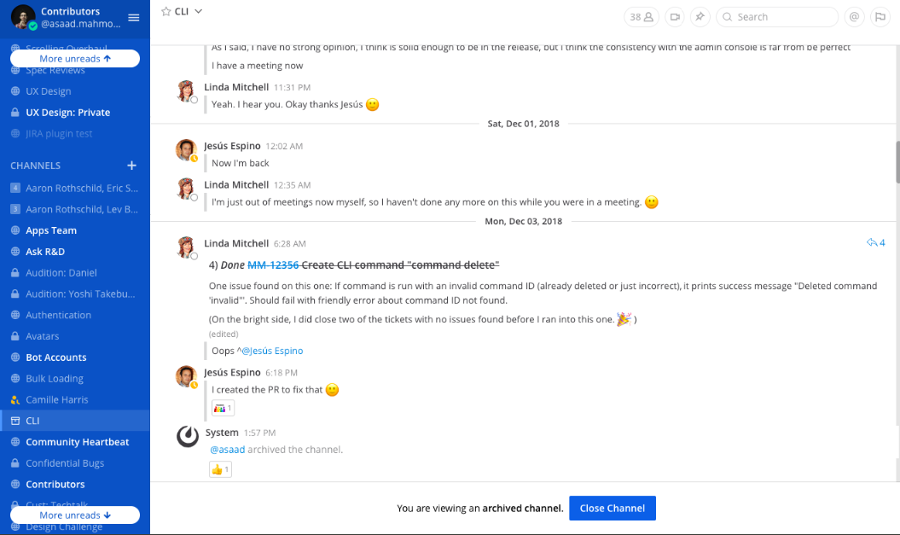Image resolution: width=900 pixels, height=535 pixels.
Task: Start a video call
Action: point(675,17)
